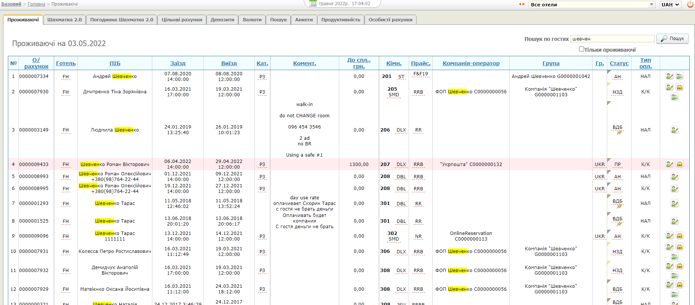The width and height of the screenshot is (695, 305).
Task: Click the orange power logout icon
Action: [x=690, y=4]
